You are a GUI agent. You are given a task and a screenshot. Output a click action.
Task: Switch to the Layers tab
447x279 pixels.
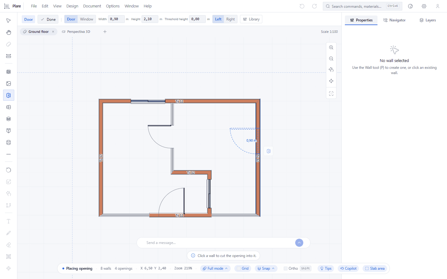(427, 20)
